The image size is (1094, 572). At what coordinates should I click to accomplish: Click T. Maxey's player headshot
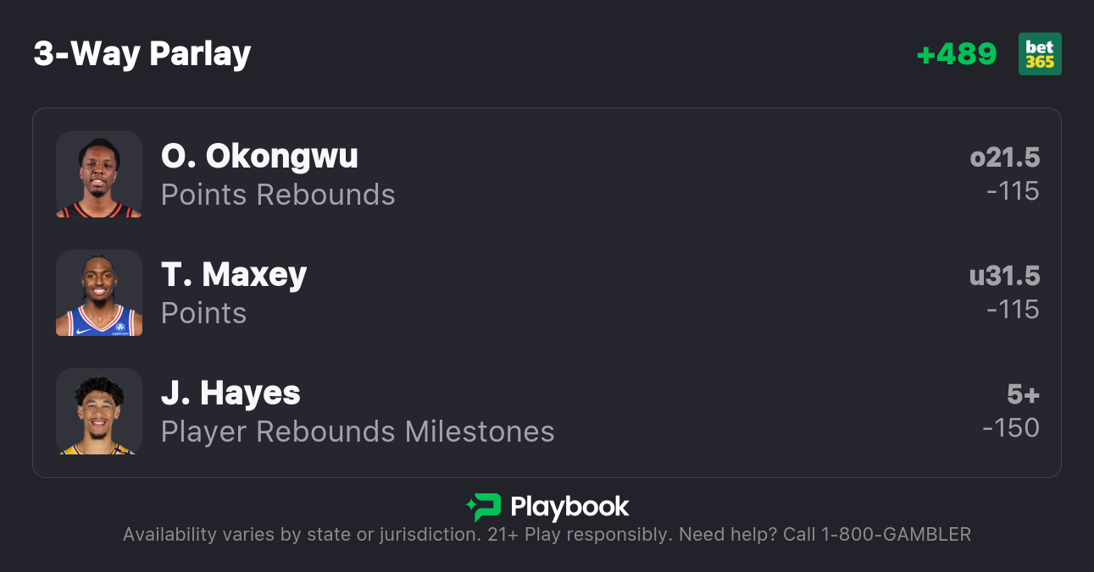click(99, 293)
